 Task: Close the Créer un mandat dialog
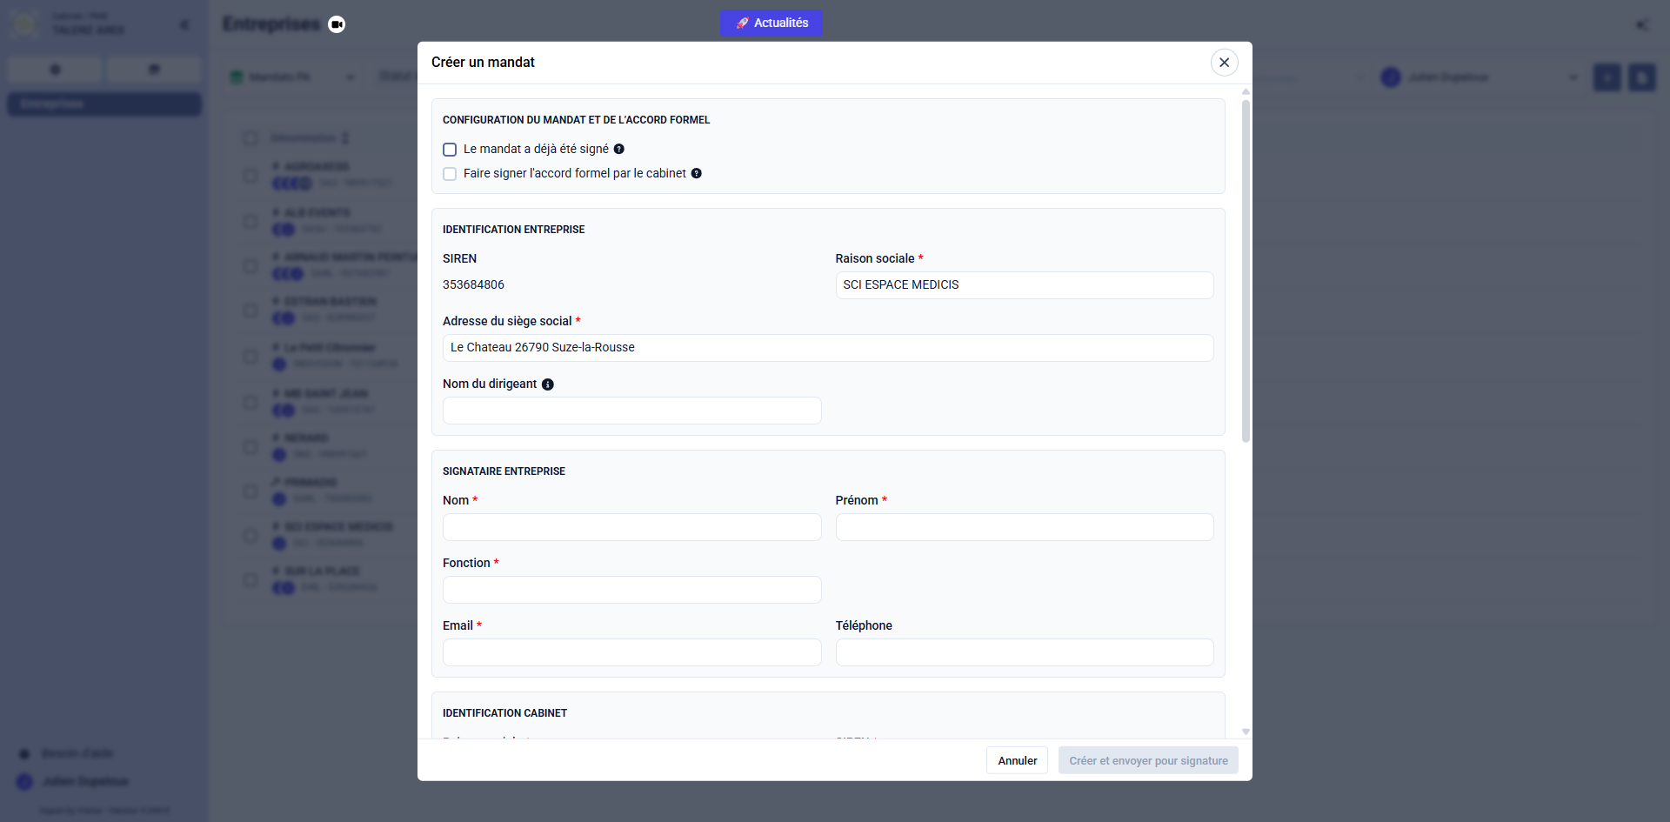1224,63
